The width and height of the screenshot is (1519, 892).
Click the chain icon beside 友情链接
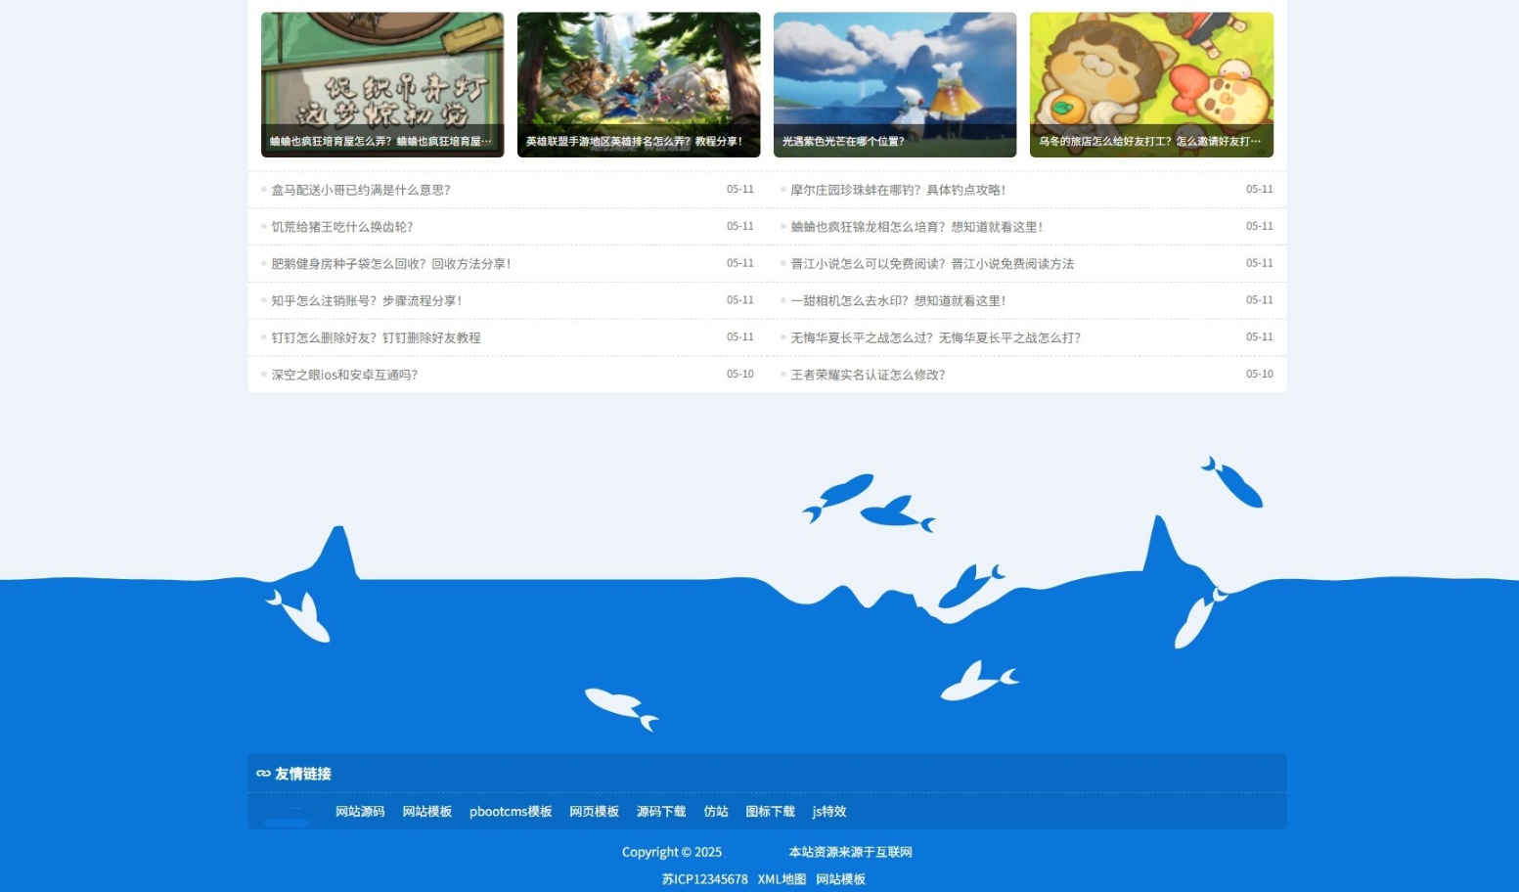[263, 774]
